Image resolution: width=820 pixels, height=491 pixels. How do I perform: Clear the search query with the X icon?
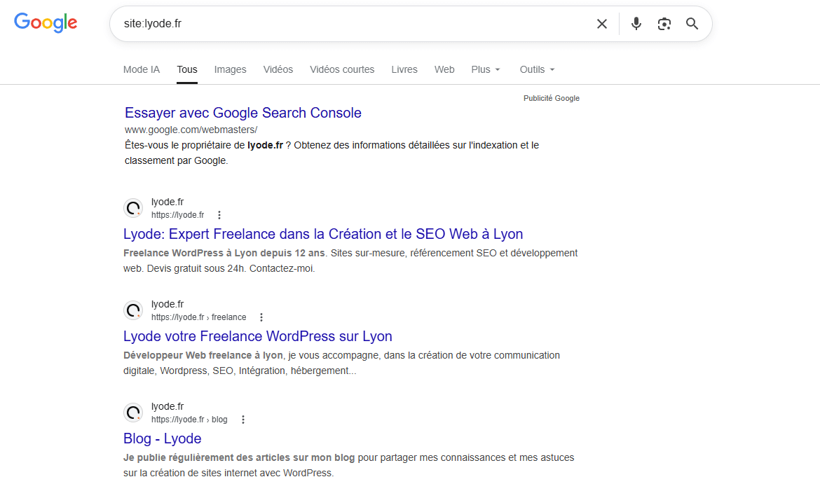(602, 24)
